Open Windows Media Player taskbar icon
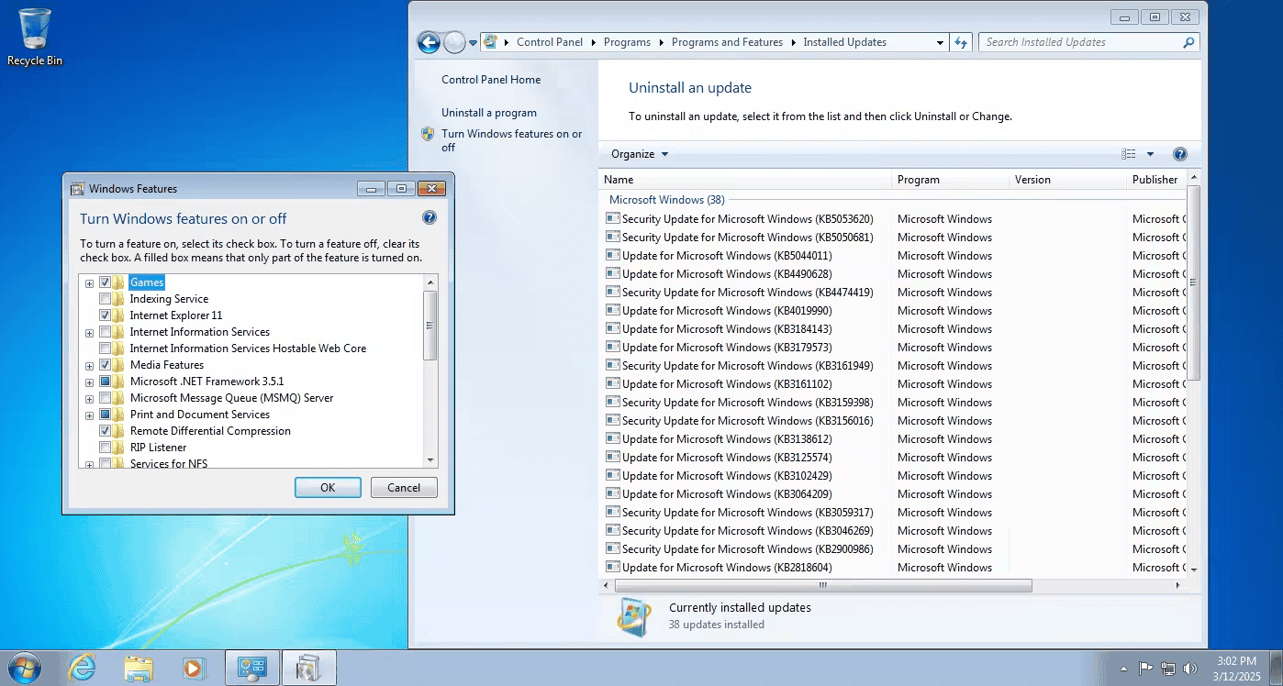 (x=193, y=668)
